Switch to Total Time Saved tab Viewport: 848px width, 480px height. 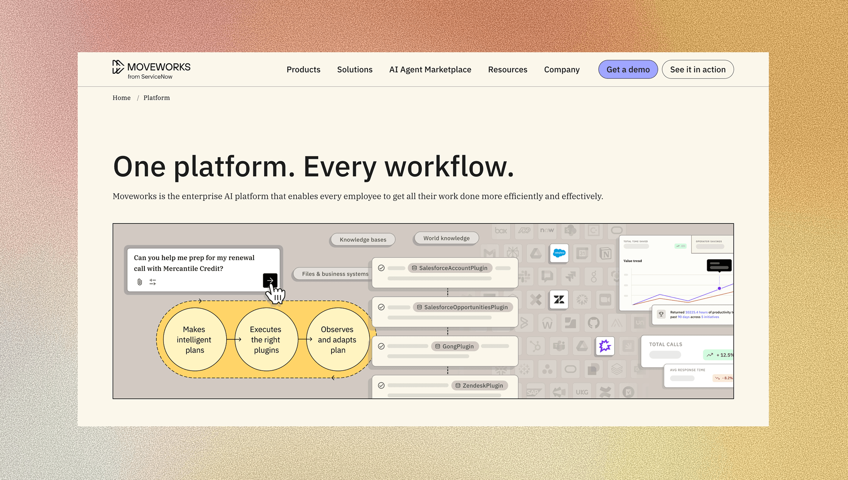655,244
